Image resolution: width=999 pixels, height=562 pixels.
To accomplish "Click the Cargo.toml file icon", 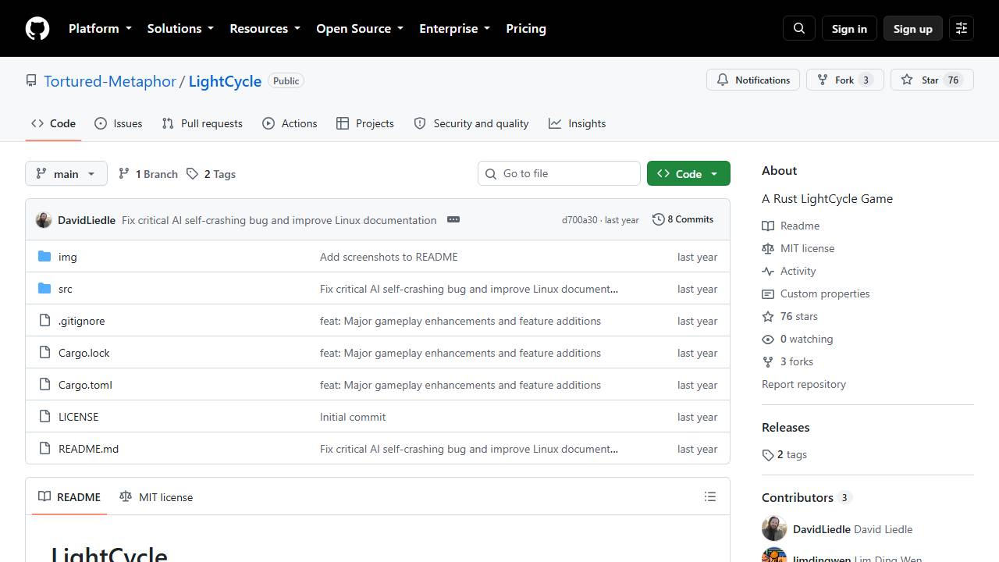I will [x=44, y=385].
